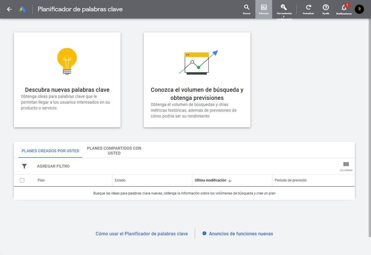Click the filter funnel icon

tap(24, 166)
